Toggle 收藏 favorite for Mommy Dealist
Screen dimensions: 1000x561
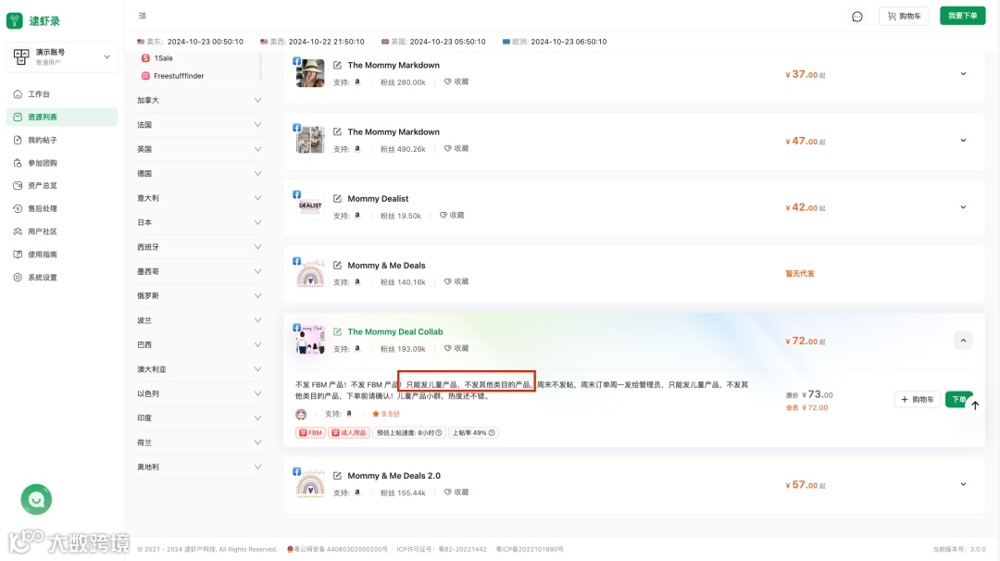point(452,216)
